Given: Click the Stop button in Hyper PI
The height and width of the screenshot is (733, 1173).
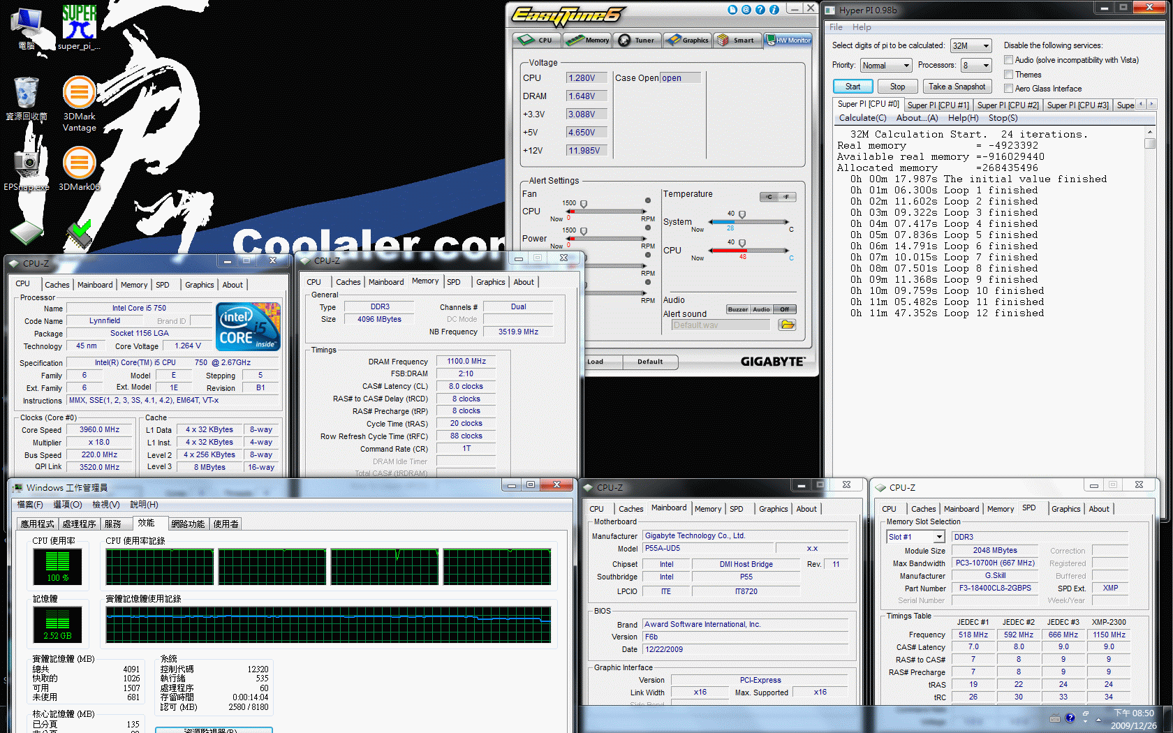Looking at the screenshot, I should 897,87.
